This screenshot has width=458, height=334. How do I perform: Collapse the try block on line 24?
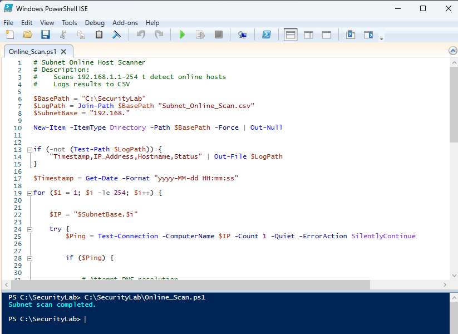(29, 229)
